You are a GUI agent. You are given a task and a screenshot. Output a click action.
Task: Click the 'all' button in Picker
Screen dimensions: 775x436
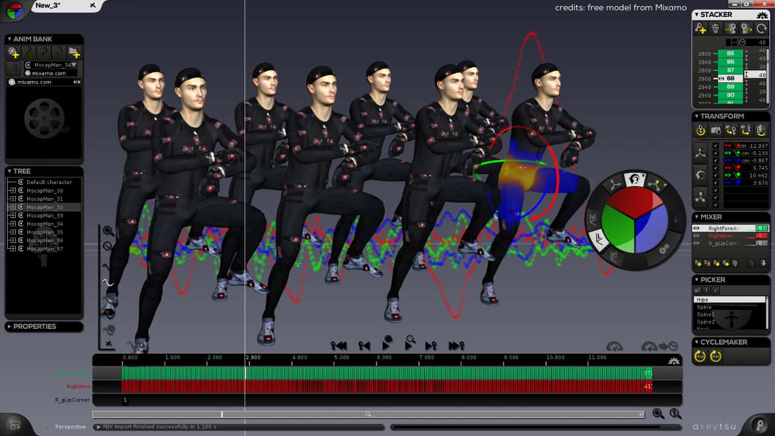(697, 291)
